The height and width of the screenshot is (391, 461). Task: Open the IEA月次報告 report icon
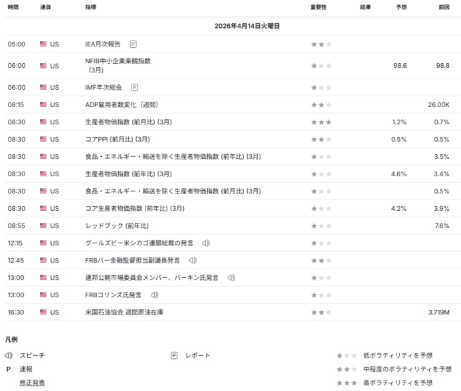(x=133, y=44)
